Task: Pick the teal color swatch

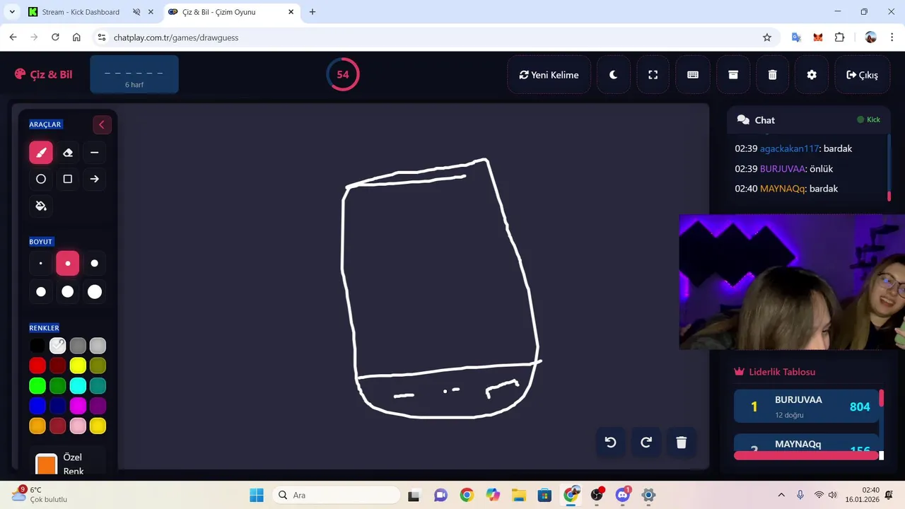Action: [x=98, y=386]
